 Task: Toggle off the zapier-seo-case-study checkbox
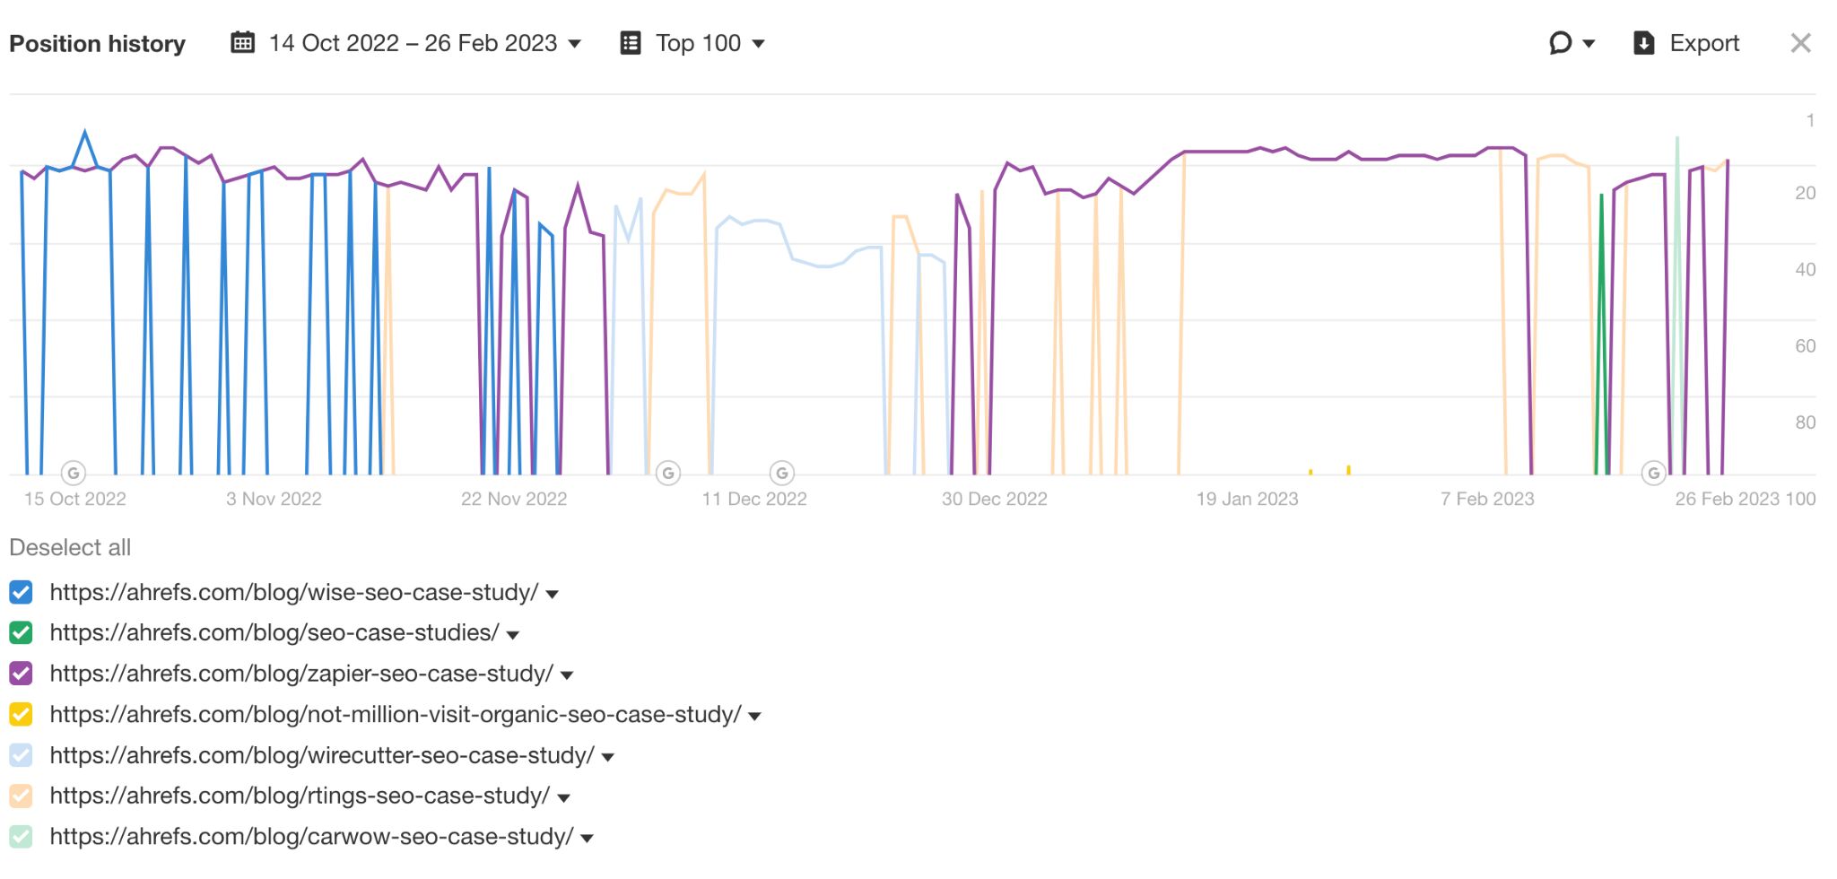click(22, 674)
